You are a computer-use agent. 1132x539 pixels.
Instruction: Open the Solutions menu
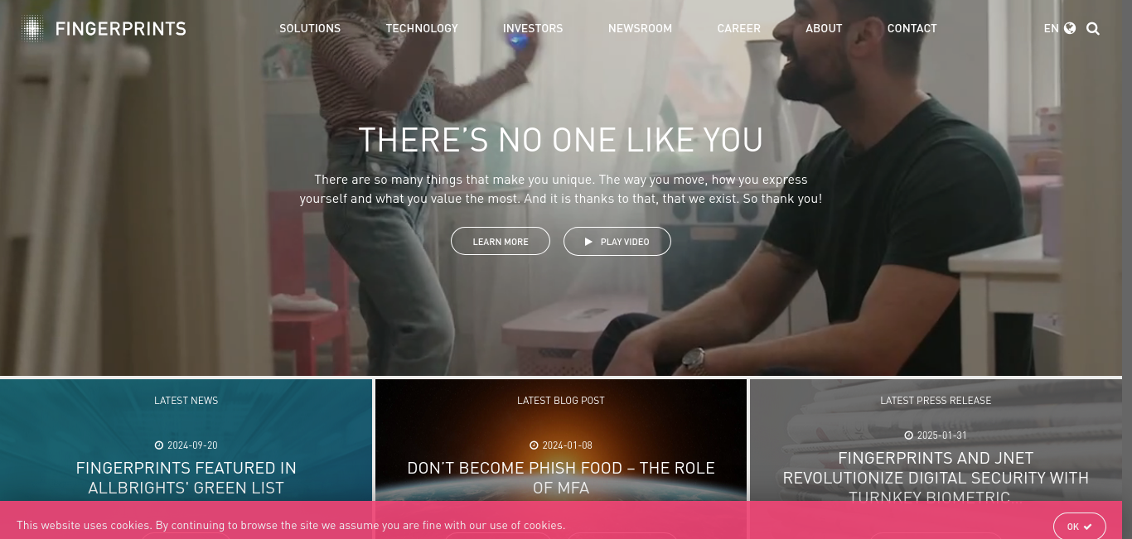tap(310, 28)
